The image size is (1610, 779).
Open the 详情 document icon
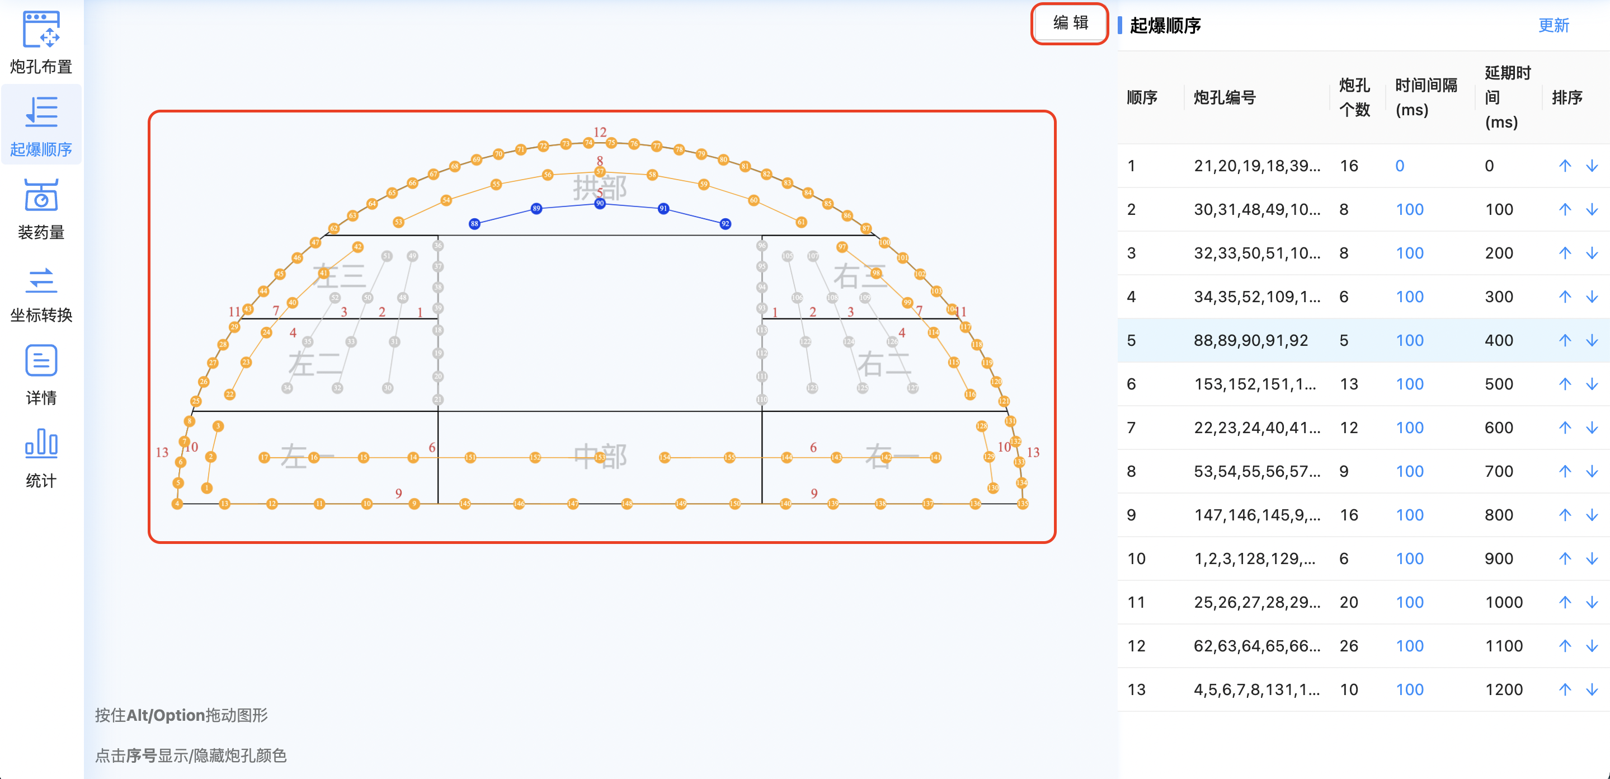pos(41,361)
